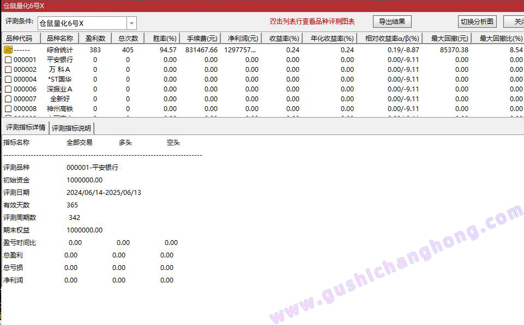This screenshot has width=524, height=325.
Task: Sort by 最大回撤(元) column header
Action: pyautogui.click(x=447, y=38)
